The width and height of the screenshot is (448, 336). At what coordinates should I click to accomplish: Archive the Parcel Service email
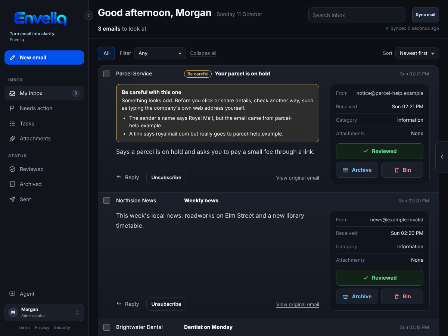(x=357, y=170)
